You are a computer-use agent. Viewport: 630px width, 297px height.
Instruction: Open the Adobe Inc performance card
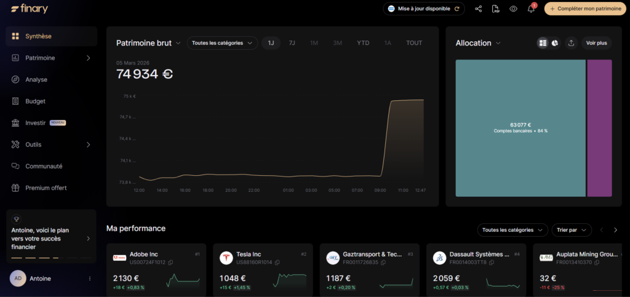157,269
